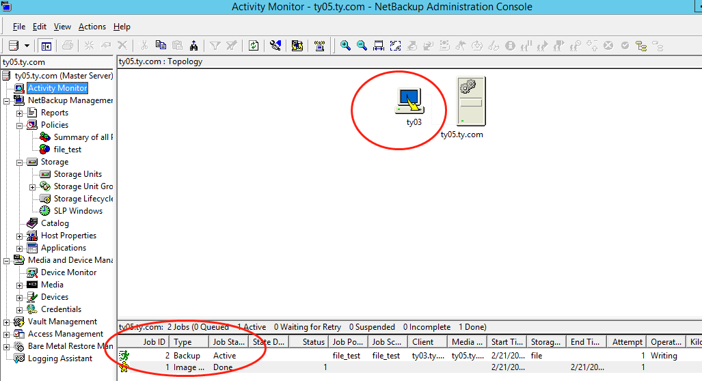The image size is (702, 381).
Task: Expand the Host Properties tree node
Action: pos(19,236)
